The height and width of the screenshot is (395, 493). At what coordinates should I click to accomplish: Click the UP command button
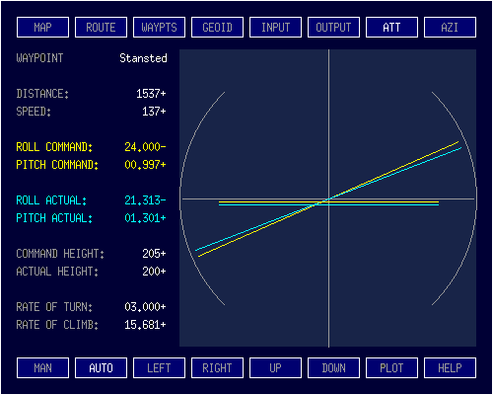[x=275, y=367]
